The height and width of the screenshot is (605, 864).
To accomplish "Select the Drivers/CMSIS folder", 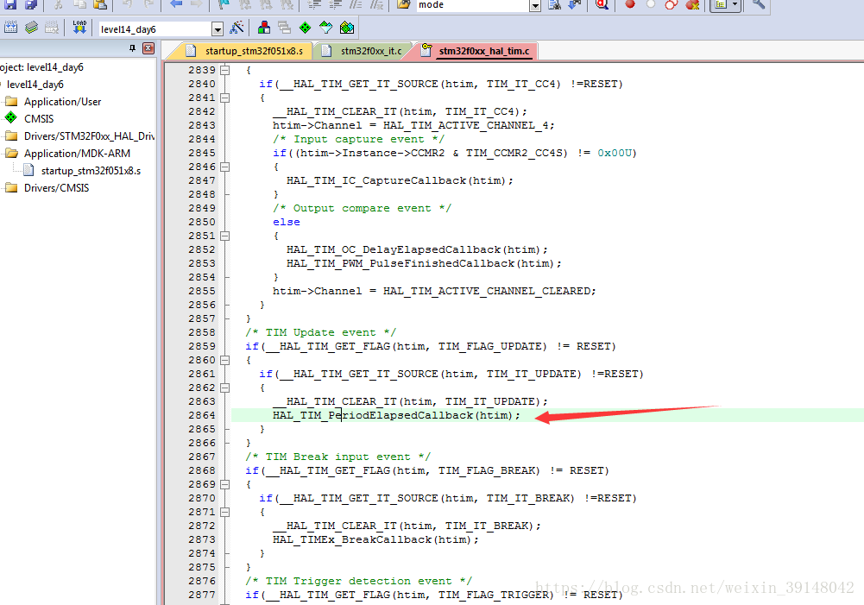I will (56, 188).
